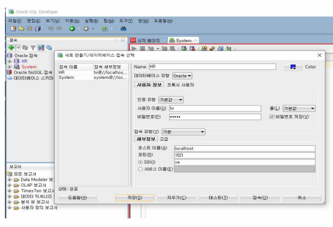The image size is (333, 227).
Task: Click the 테스트 button
Action: (218, 198)
